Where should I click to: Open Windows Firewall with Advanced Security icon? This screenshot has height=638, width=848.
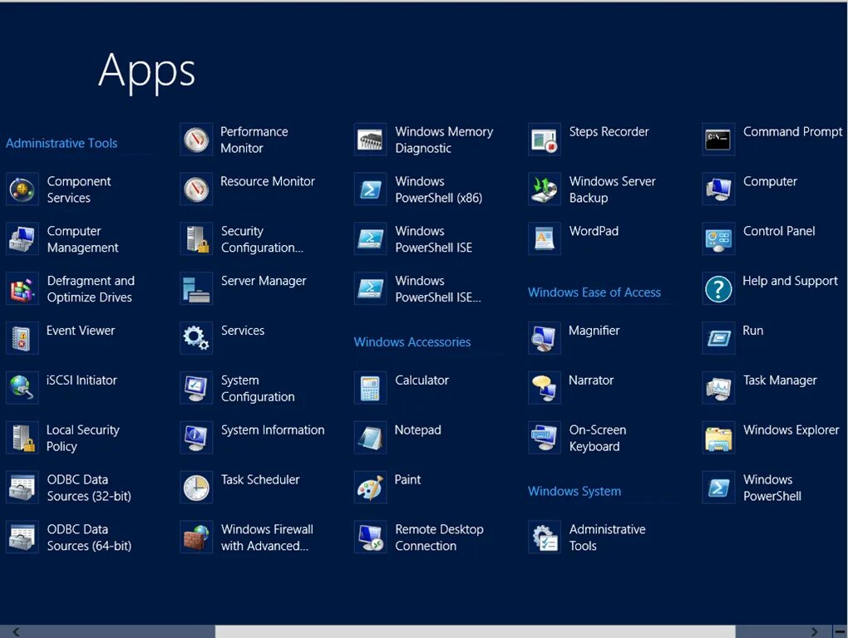click(196, 537)
